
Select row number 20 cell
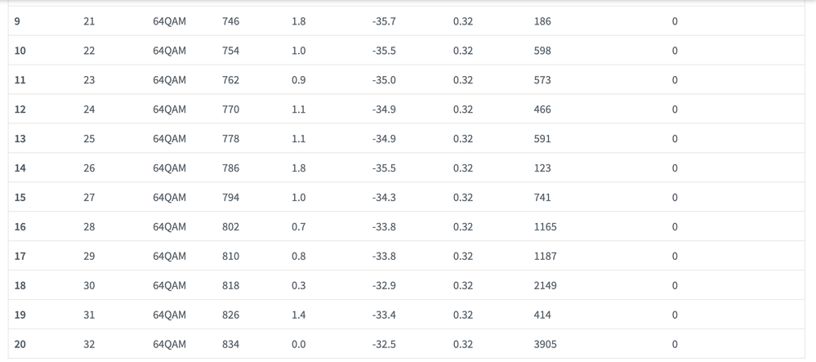click(x=20, y=344)
